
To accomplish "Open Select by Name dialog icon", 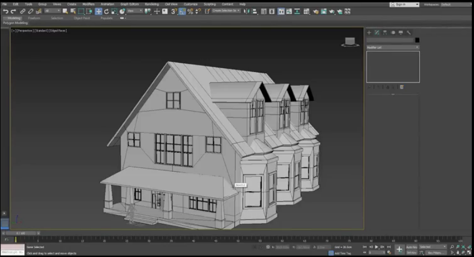I will point(73,12).
